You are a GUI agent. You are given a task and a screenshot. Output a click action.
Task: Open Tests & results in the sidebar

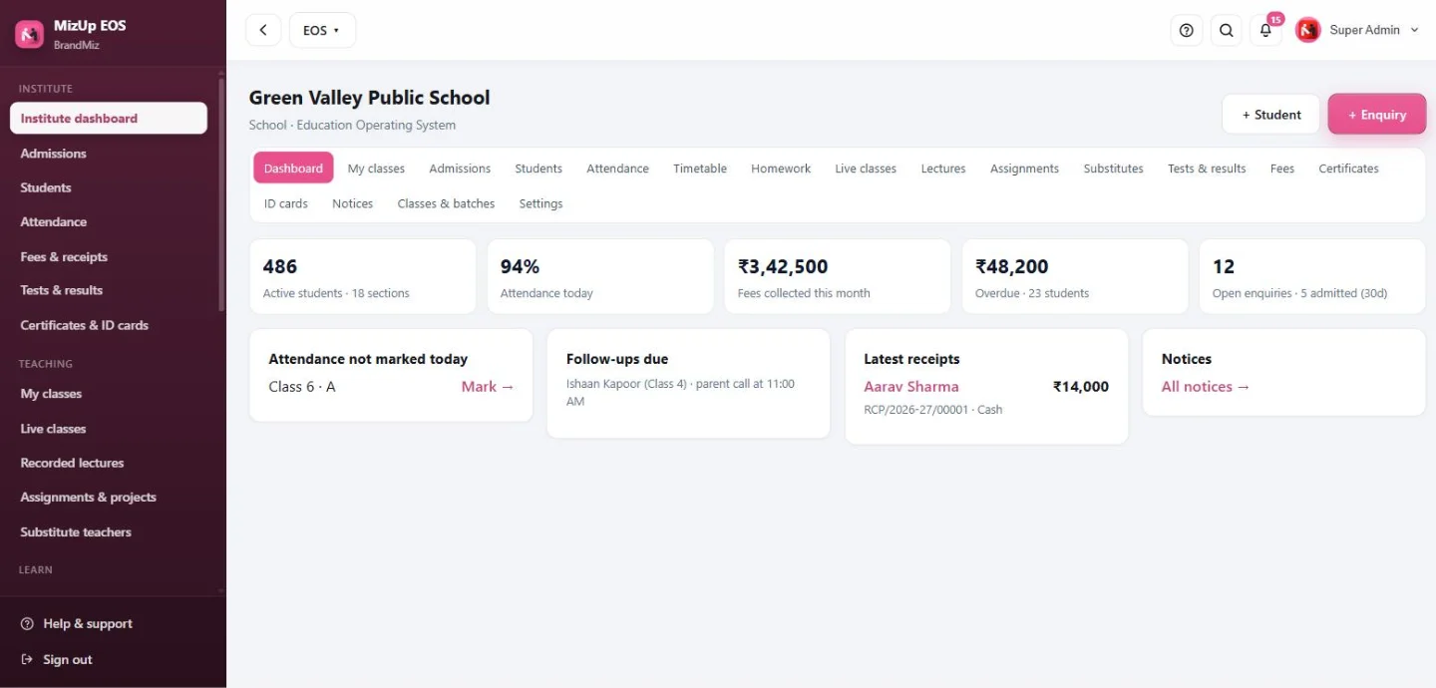tap(109, 290)
